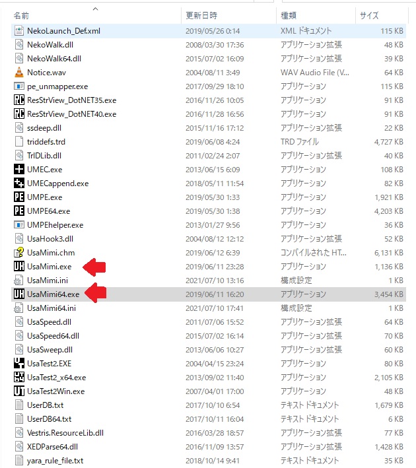Click the Notice.wav audio file icon
The height and width of the screenshot is (468, 416).
19,72
